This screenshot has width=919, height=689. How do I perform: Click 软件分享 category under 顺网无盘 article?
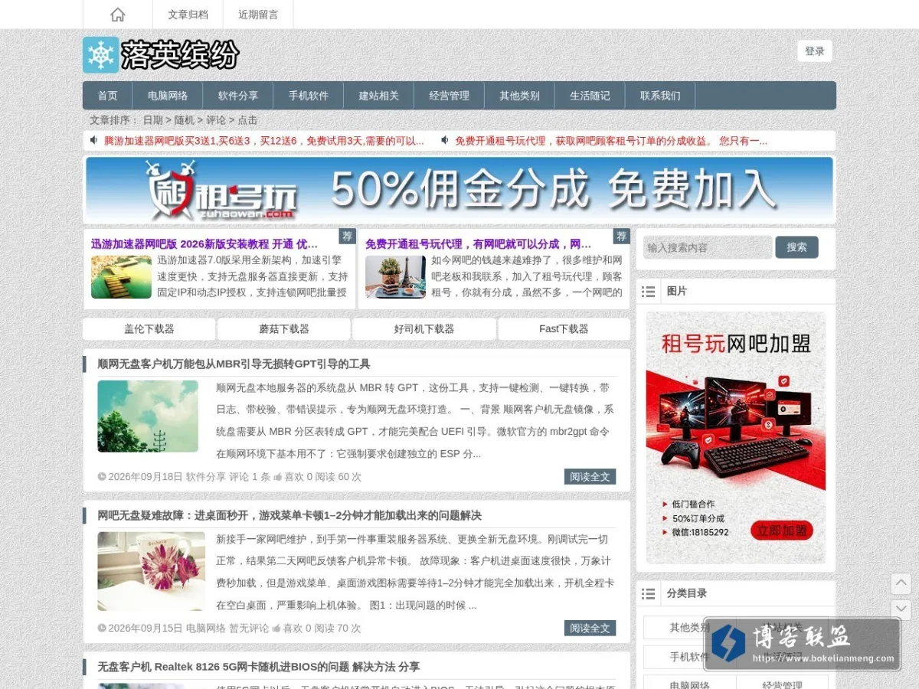206,476
